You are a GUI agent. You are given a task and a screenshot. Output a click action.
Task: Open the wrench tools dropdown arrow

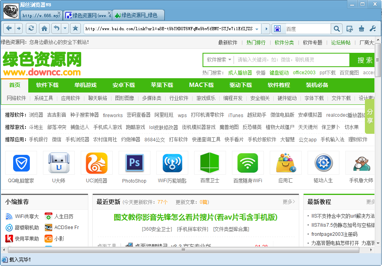(x=375, y=31)
